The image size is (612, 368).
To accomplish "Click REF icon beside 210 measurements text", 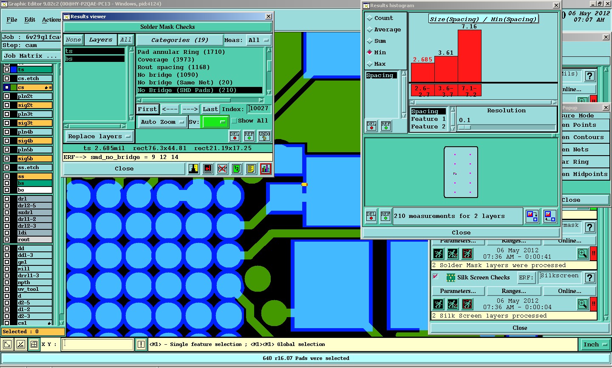I will pyautogui.click(x=385, y=216).
